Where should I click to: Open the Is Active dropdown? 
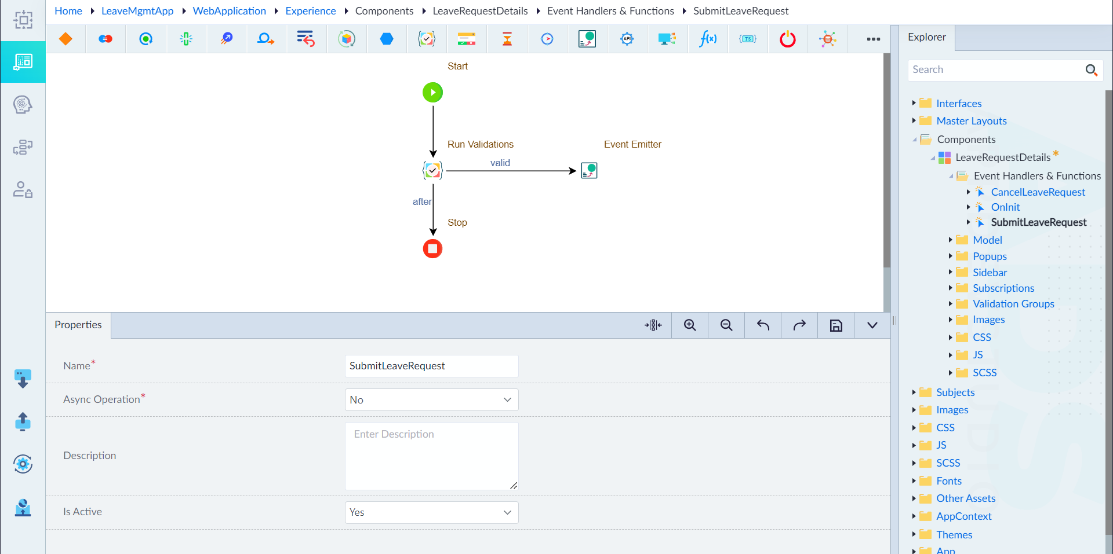point(431,512)
